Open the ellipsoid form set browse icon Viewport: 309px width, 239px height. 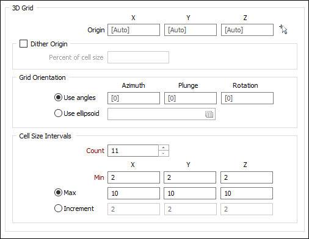pyautogui.click(x=209, y=114)
